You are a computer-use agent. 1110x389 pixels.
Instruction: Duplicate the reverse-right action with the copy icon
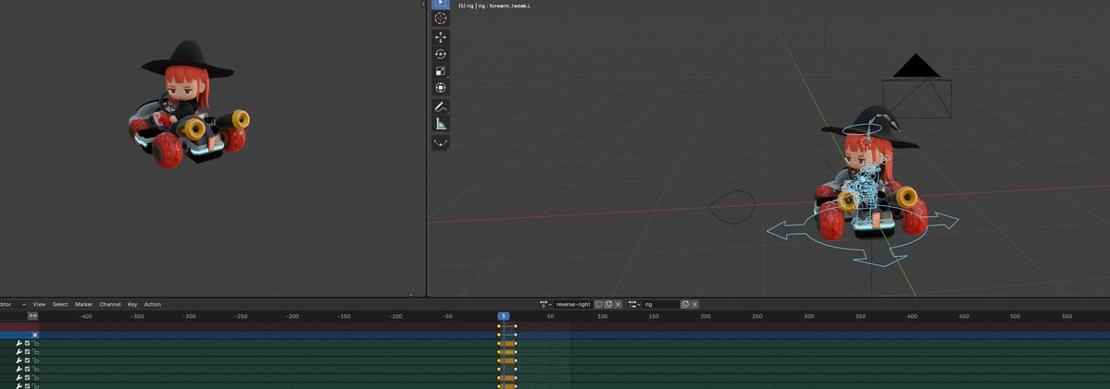click(608, 304)
